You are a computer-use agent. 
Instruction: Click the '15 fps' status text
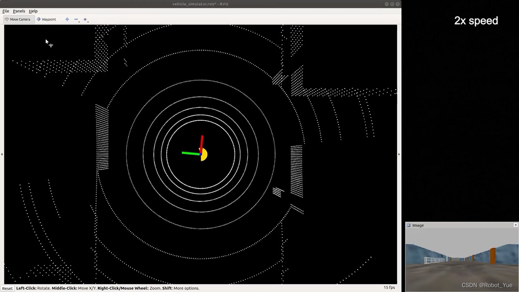click(389, 288)
